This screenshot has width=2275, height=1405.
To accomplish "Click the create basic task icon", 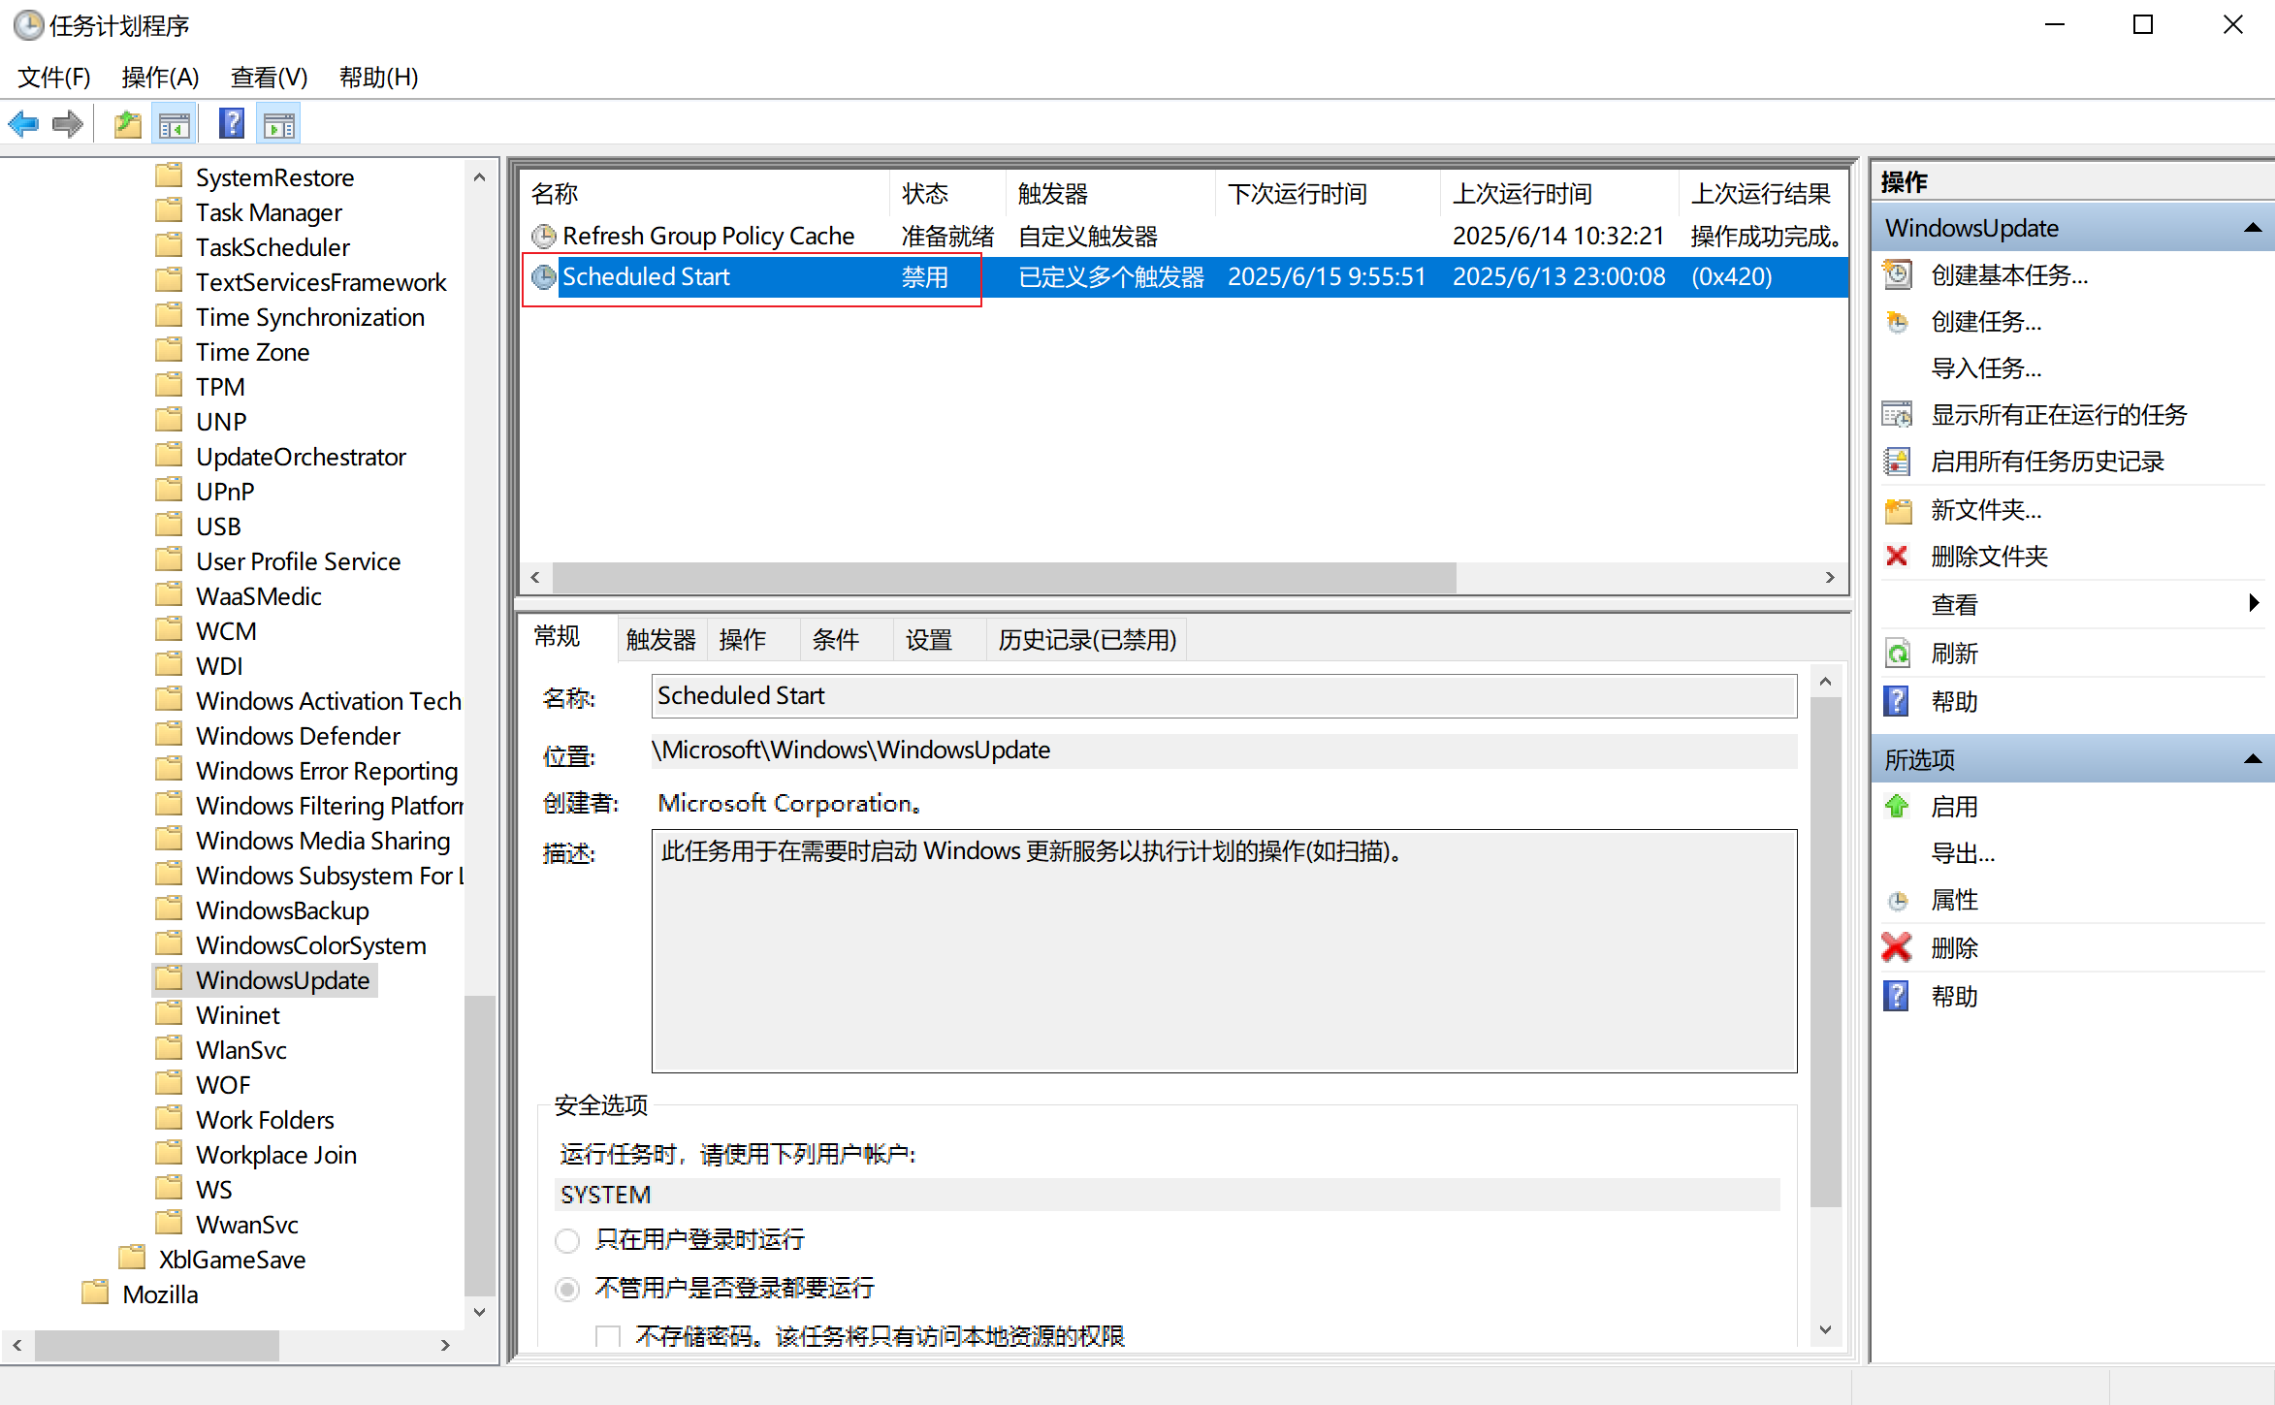I will 1897,275.
